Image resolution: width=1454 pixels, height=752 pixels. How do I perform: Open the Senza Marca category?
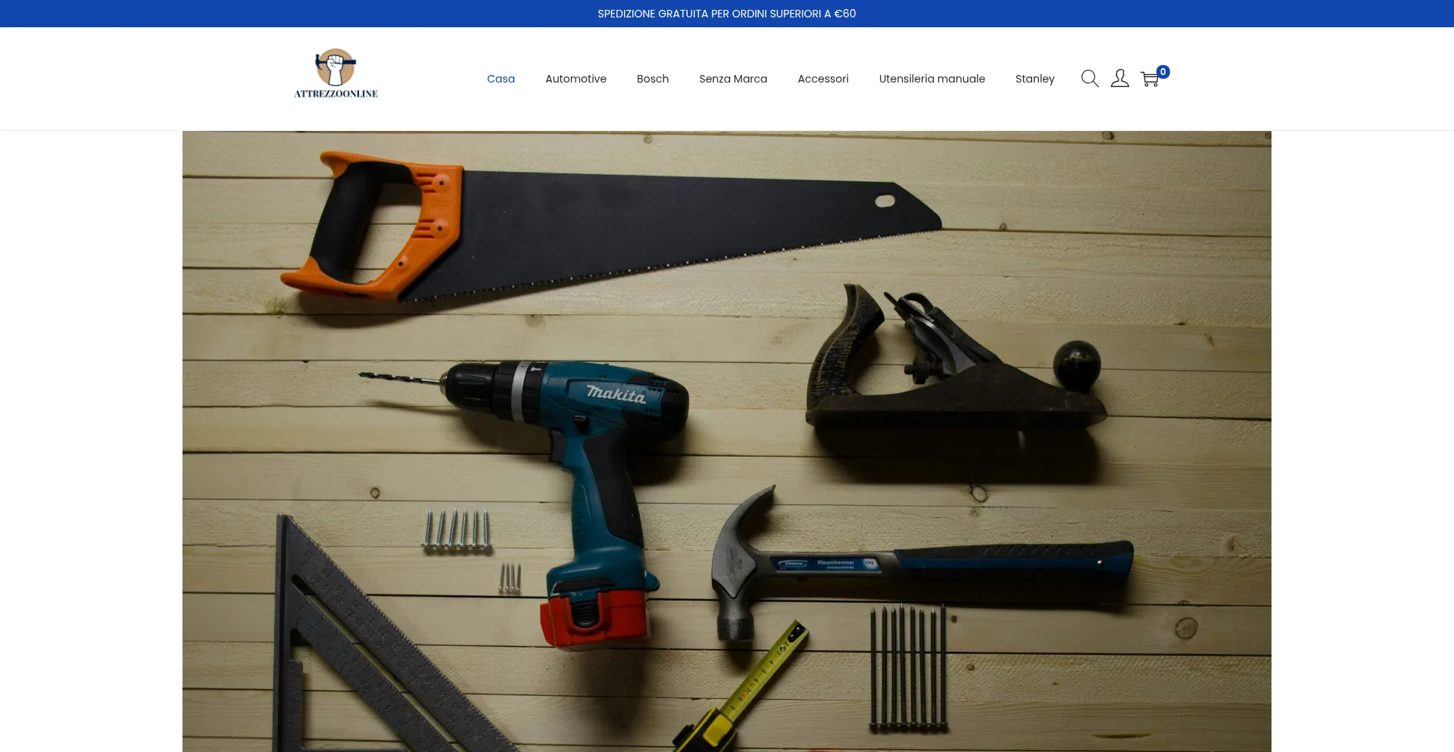point(732,79)
